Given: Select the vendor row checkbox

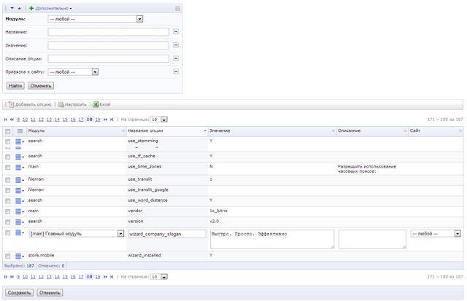Looking at the screenshot, I should (x=8, y=211).
